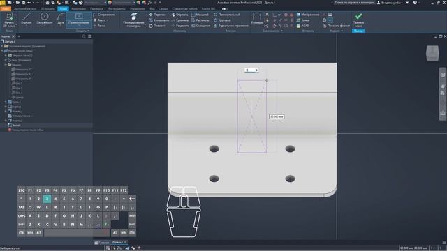Screen dimensions: 447x251
Task: Click the ViewCube in the viewport corner
Action: 432,53
